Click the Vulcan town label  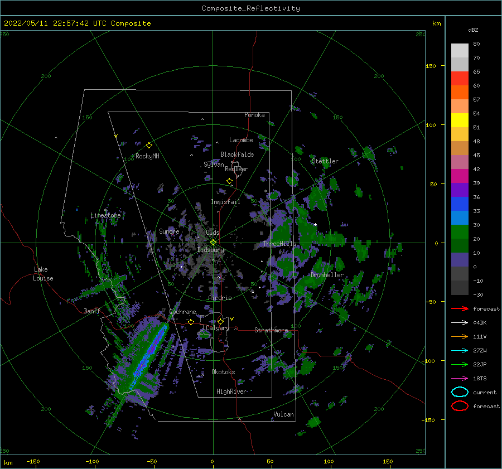pyautogui.click(x=283, y=414)
